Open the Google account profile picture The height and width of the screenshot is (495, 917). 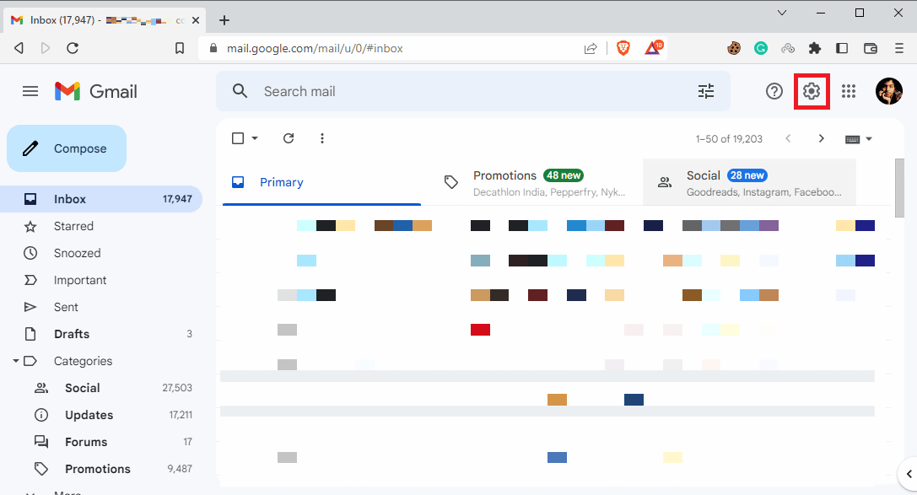(x=889, y=91)
